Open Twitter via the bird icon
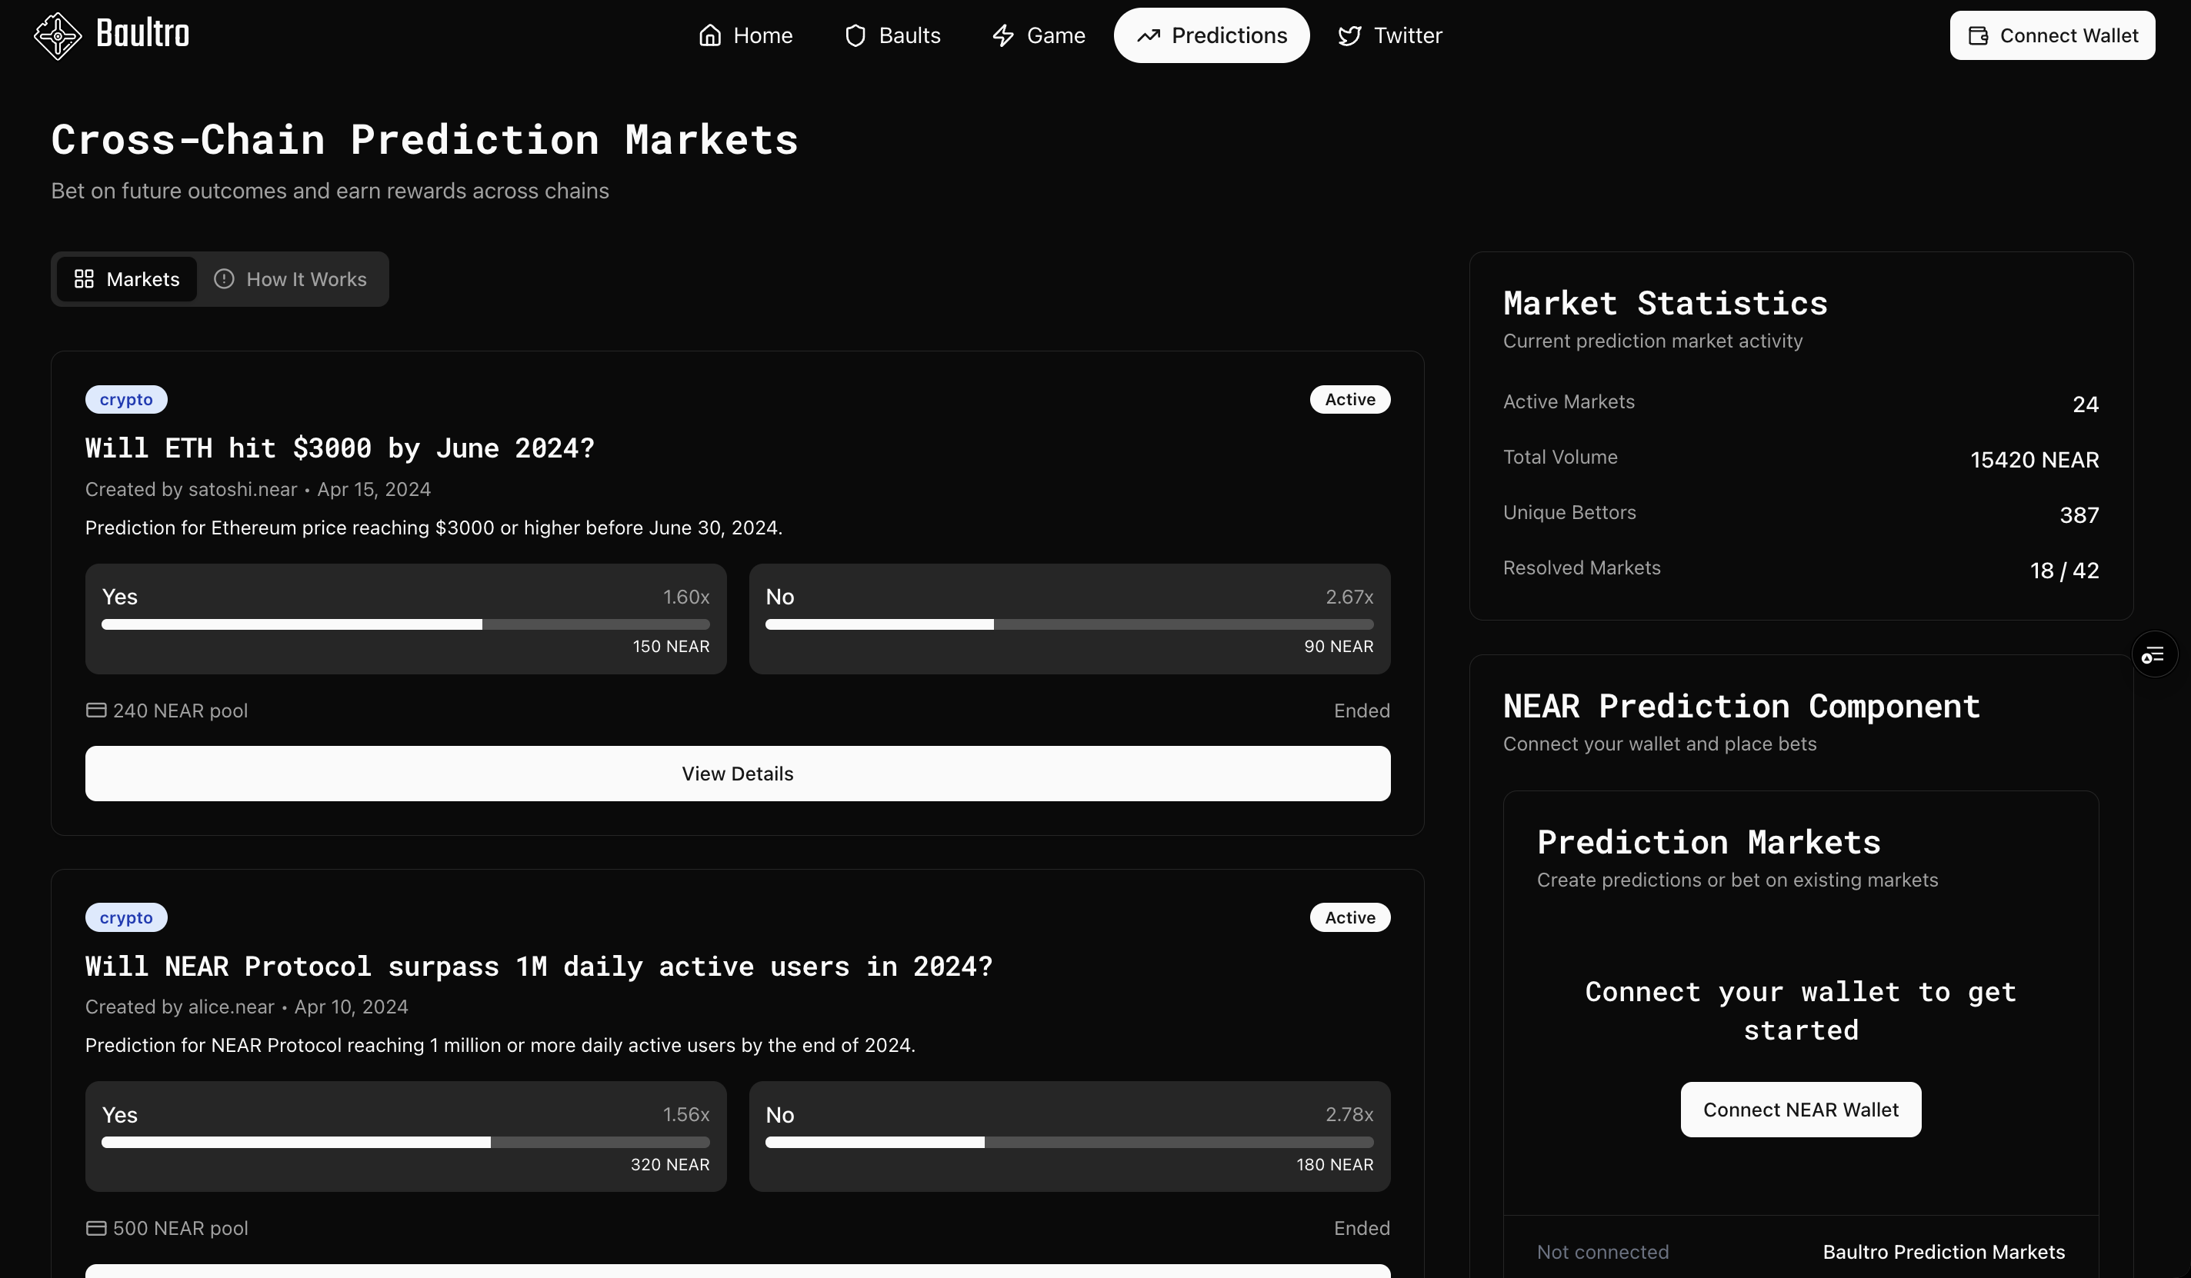This screenshot has height=1278, width=2191. click(1349, 35)
